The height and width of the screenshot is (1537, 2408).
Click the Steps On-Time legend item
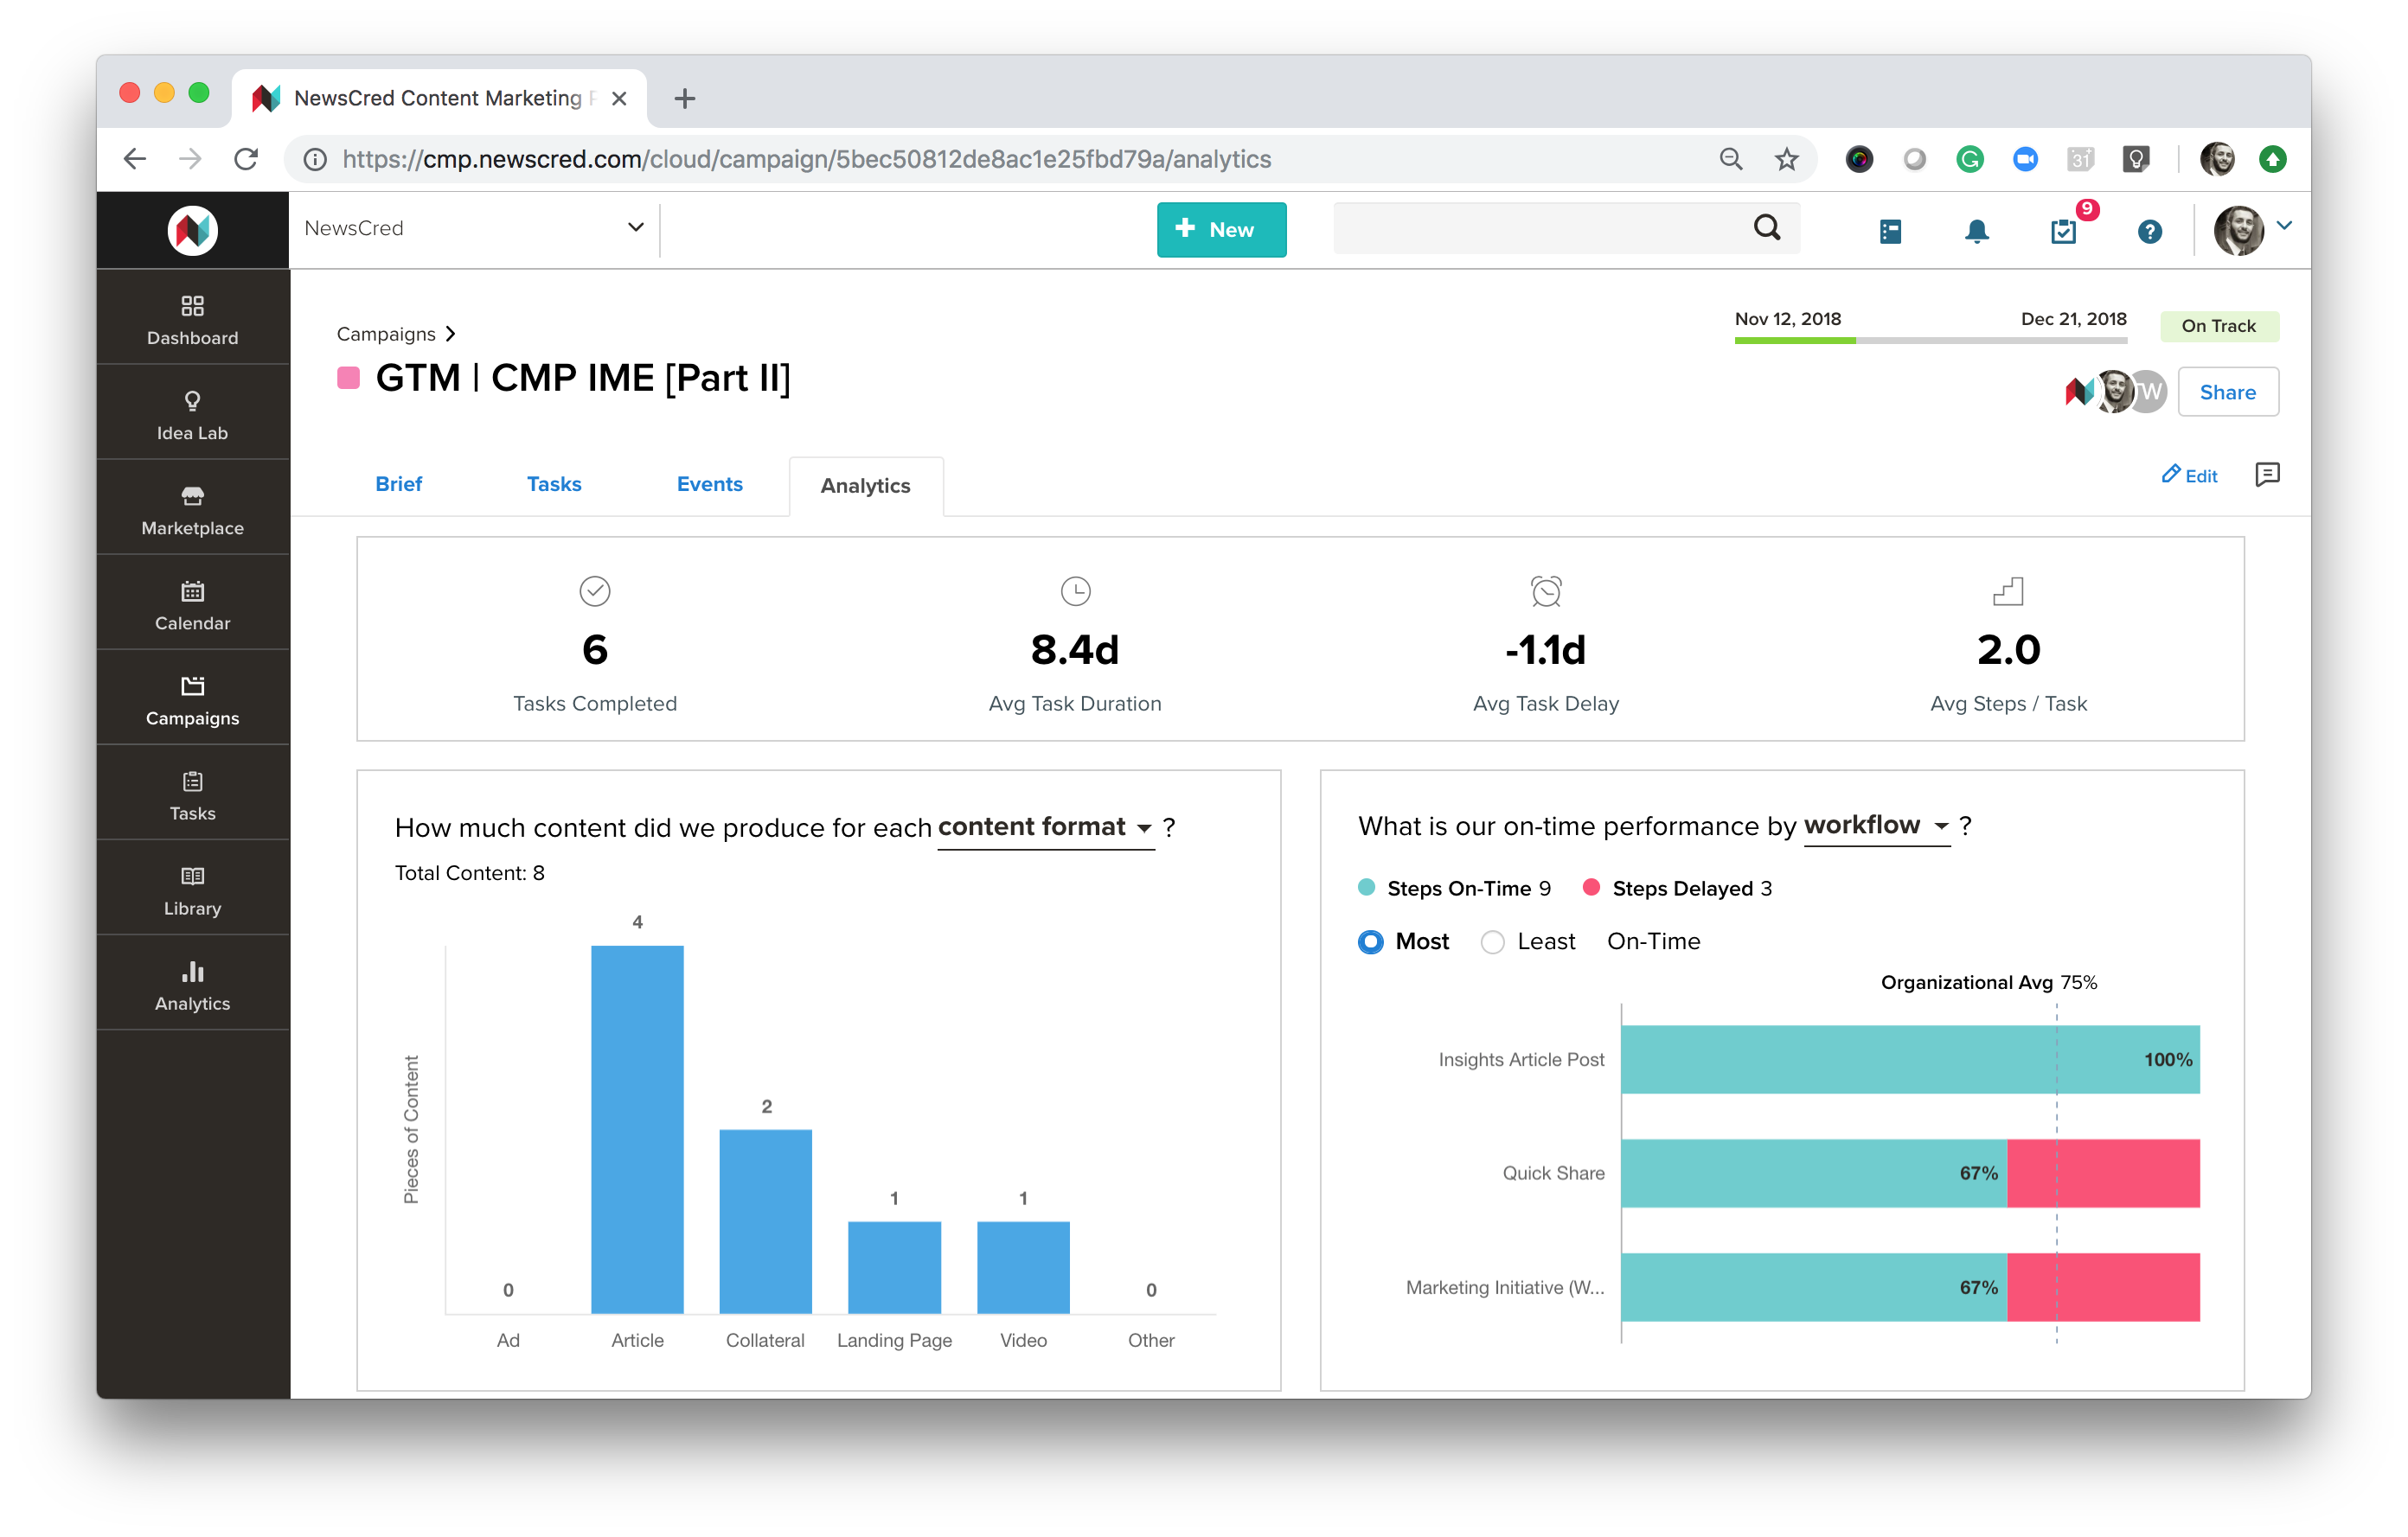[x=1454, y=889]
